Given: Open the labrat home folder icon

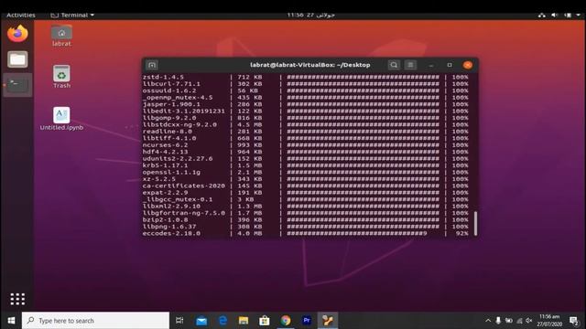Looking at the screenshot, I should [61, 37].
